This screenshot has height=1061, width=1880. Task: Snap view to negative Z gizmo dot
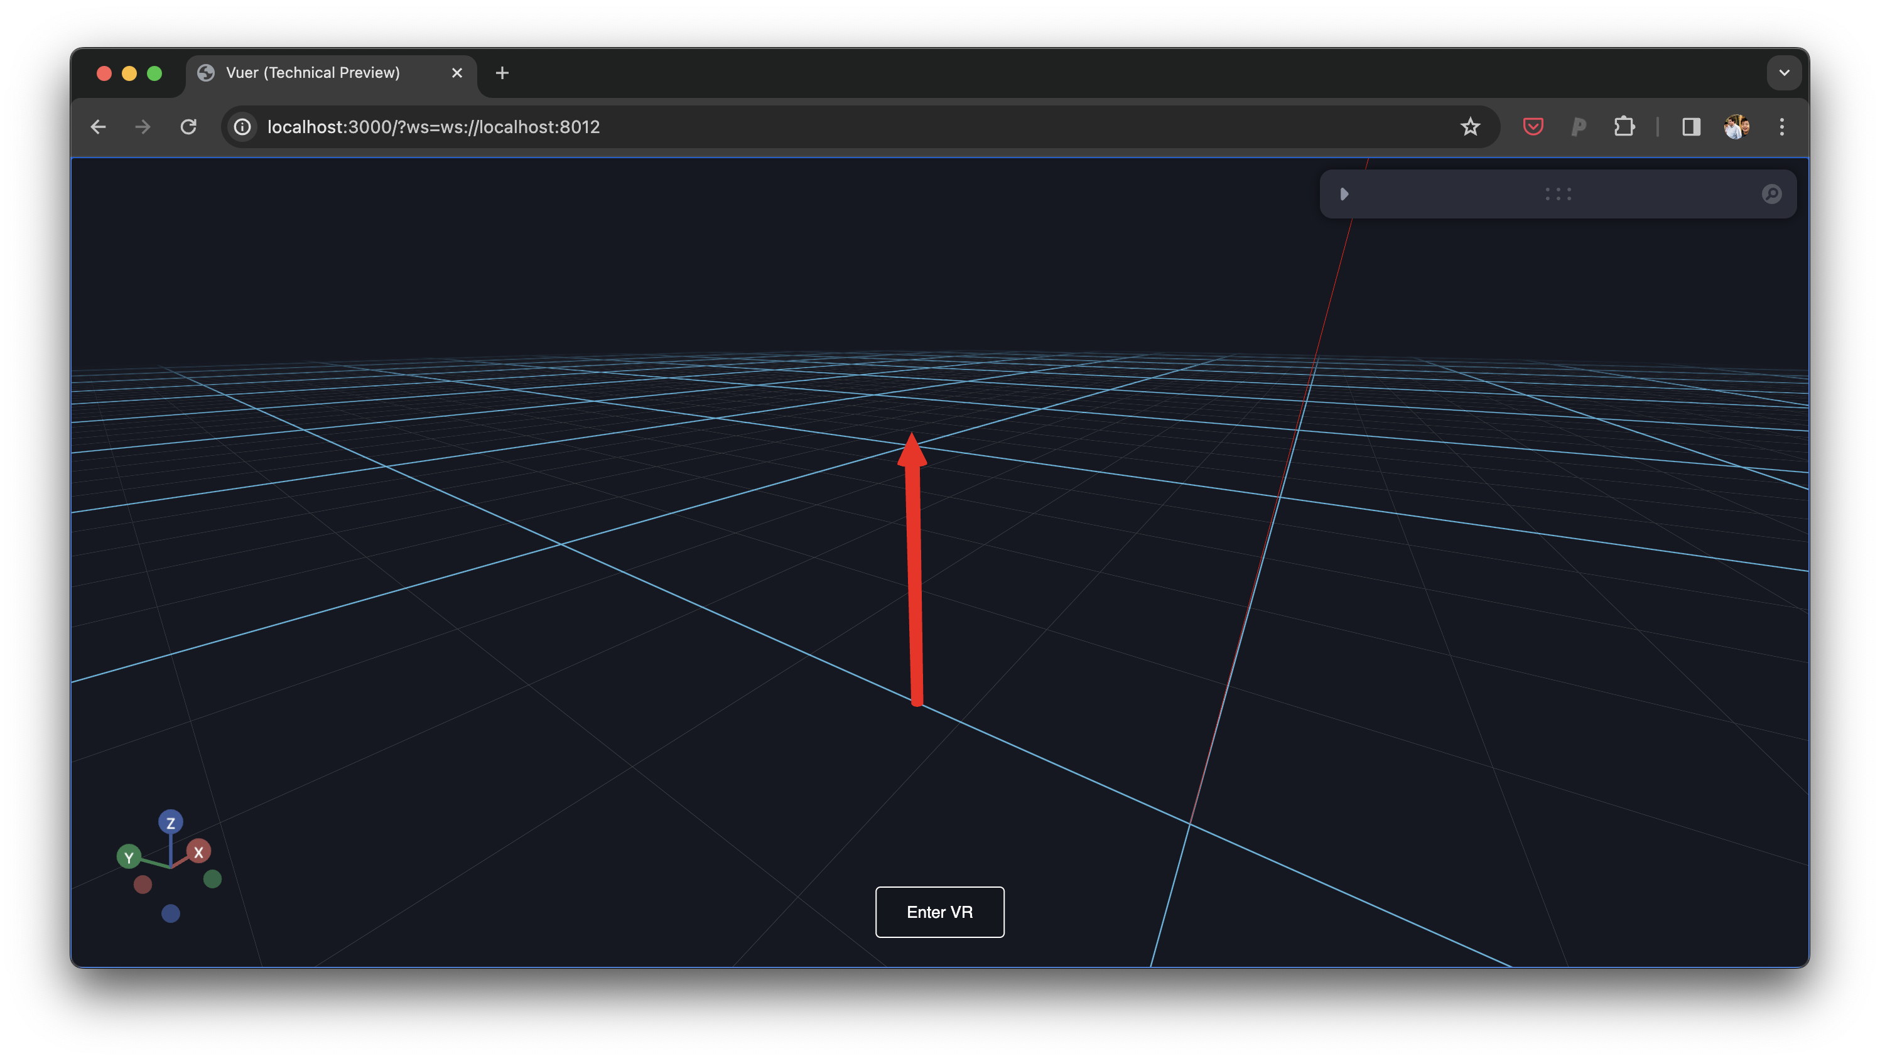(171, 913)
